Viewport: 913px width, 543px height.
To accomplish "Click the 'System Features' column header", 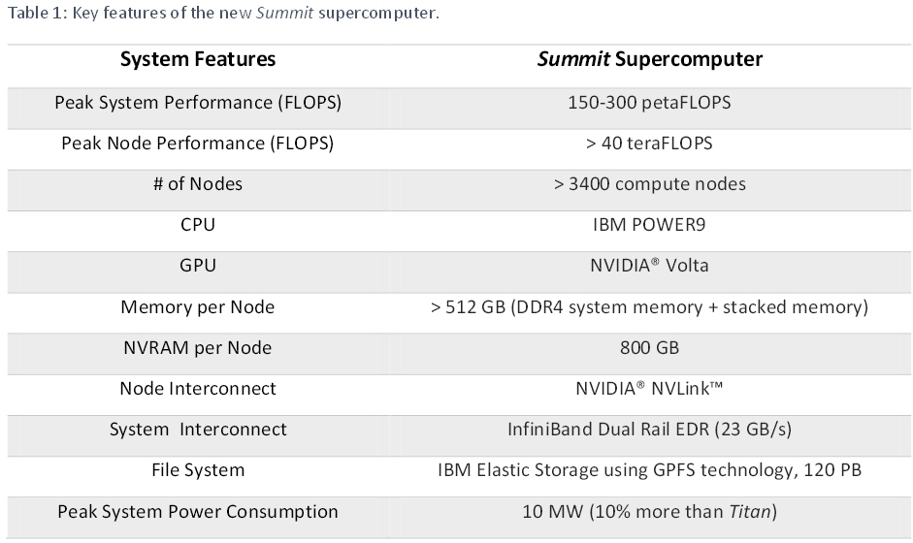I will (198, 59).
